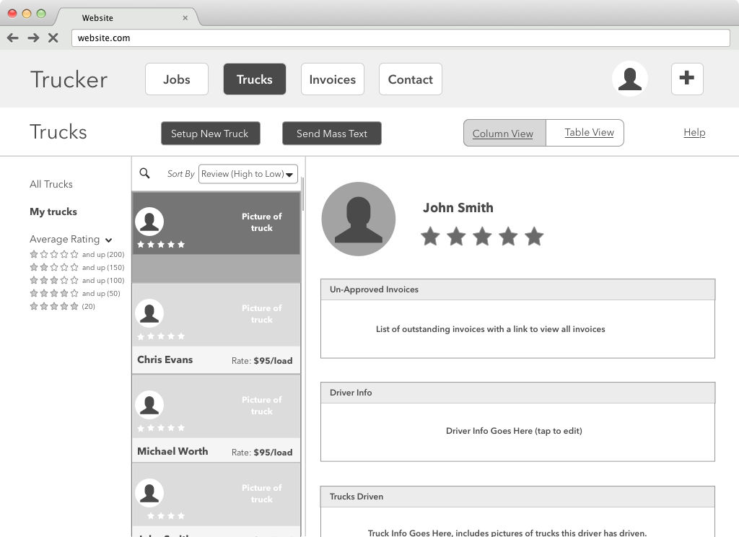Select Chris Evans card avatar icon
739x537 pixels.
[149, 313]
